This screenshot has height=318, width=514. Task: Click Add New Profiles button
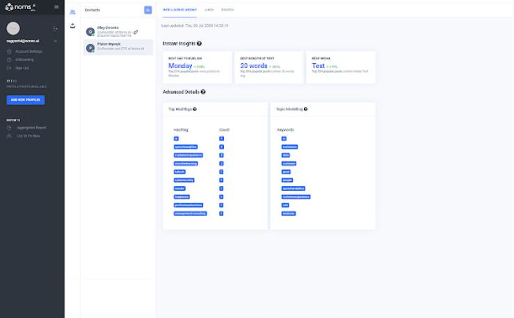point(26,100)
